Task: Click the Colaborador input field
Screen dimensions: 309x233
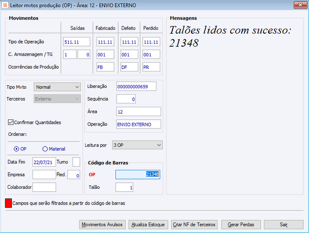Action: point(44,187)
